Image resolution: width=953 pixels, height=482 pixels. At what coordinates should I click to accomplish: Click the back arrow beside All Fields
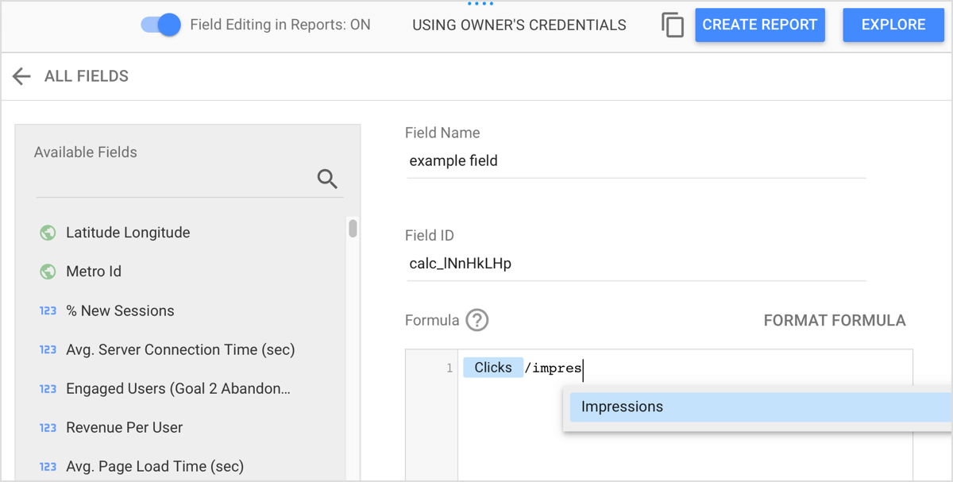coord(21,76)
